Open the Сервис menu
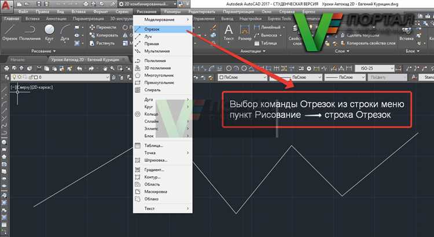Image resolution: width=434 pixels, height=237 pixels. click(122, 12)
